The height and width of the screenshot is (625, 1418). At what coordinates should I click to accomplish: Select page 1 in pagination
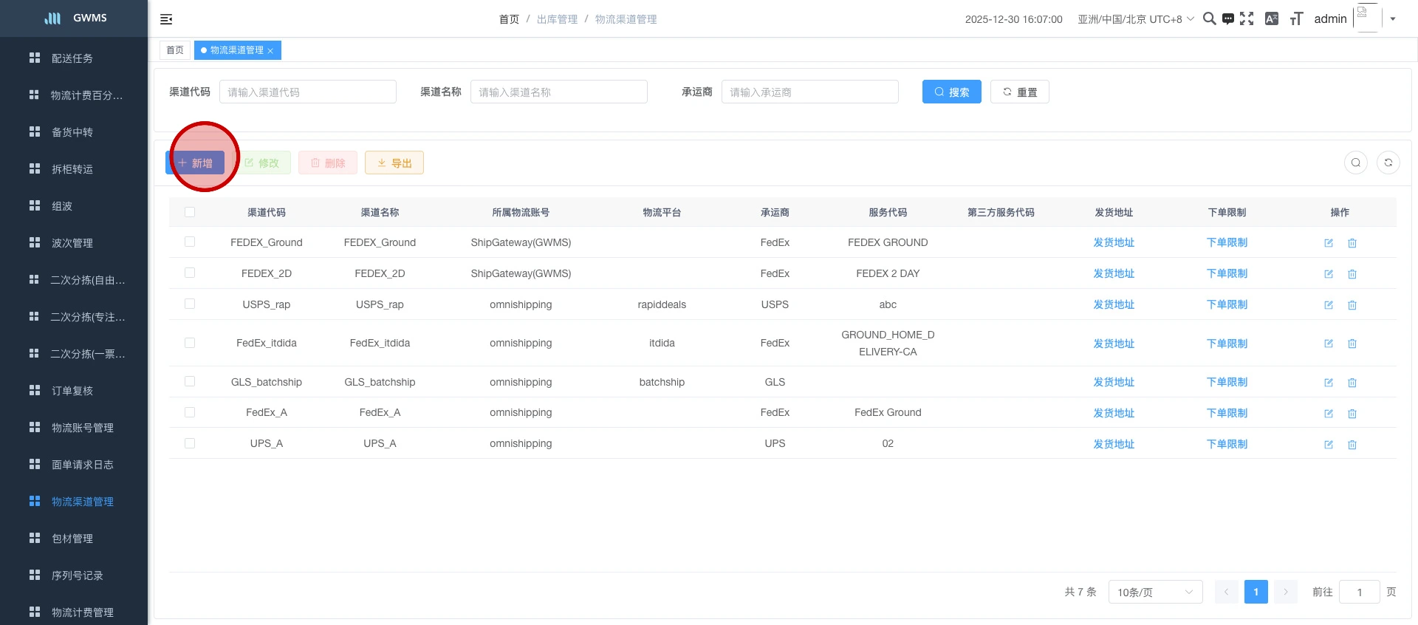click(1256, 592)
